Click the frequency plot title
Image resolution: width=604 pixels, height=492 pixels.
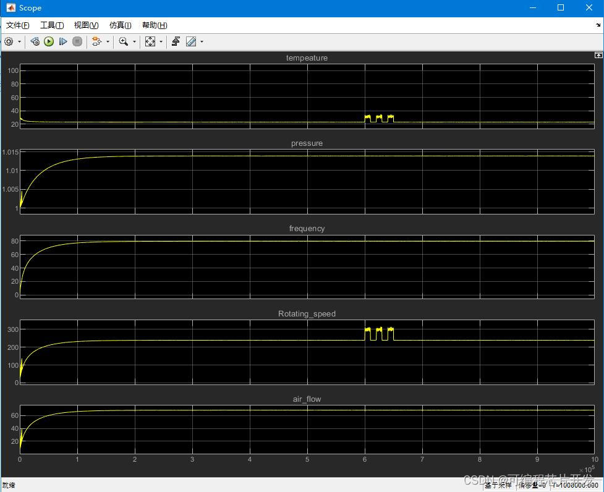[x=307, y=228]
